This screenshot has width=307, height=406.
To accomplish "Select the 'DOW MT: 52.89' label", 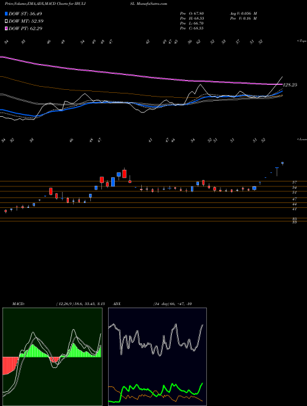I will tap(26, 22).
